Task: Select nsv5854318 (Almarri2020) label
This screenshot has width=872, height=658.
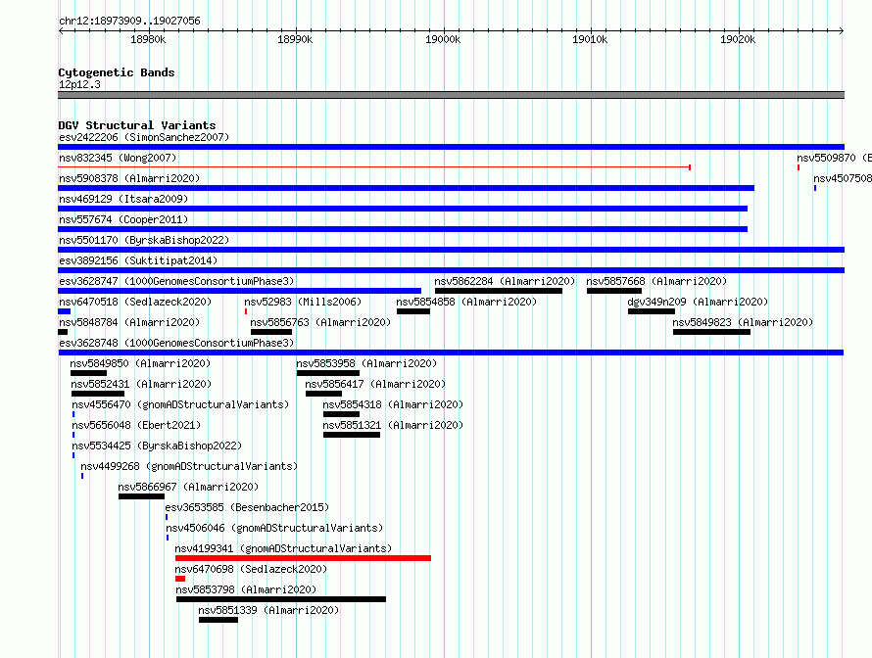Action: [x=393, y=404]
